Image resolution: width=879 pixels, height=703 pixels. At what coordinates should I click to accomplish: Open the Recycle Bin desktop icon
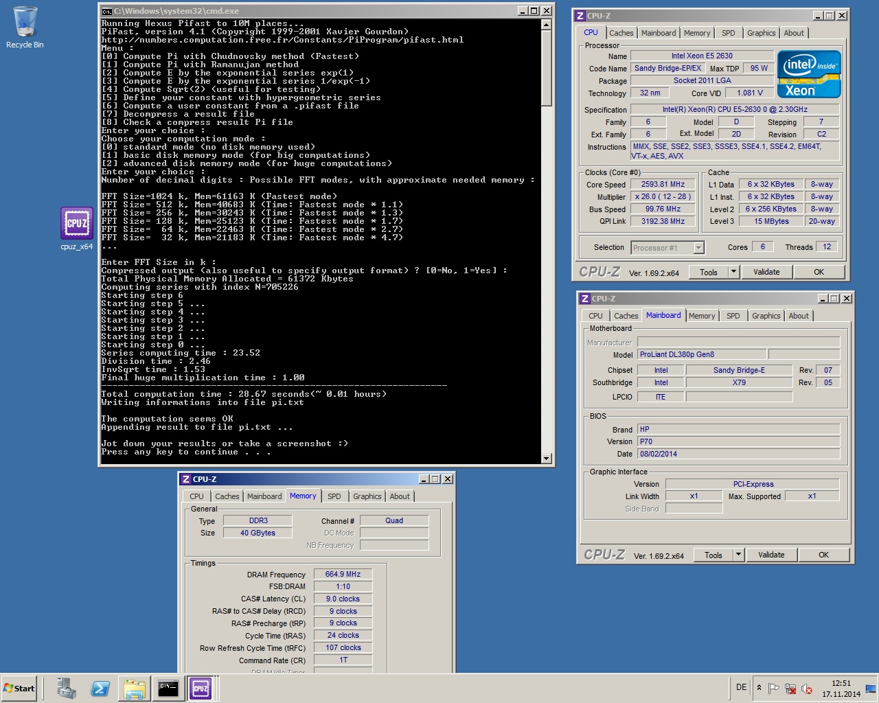pyautogui.click(x=25, y=27)
